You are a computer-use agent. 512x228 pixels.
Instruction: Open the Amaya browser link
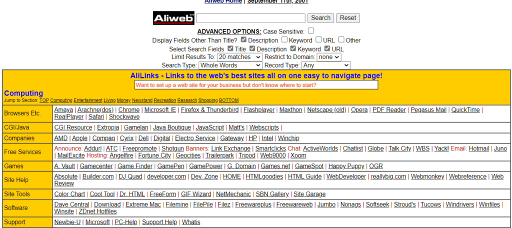pyautogui.click(x=63, y=110)
